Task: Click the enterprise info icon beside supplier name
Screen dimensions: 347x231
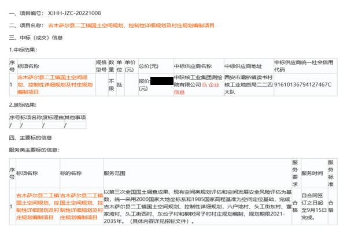Action: point(204,84)
